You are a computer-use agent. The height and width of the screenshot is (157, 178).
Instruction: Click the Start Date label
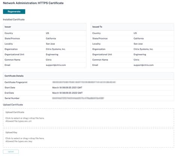point(10,88)
